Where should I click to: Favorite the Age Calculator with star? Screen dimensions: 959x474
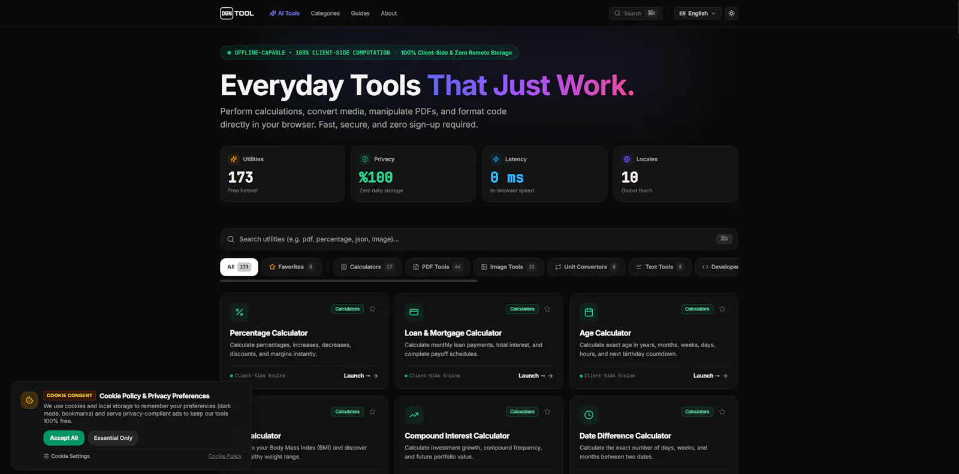[x=722, y=309]
